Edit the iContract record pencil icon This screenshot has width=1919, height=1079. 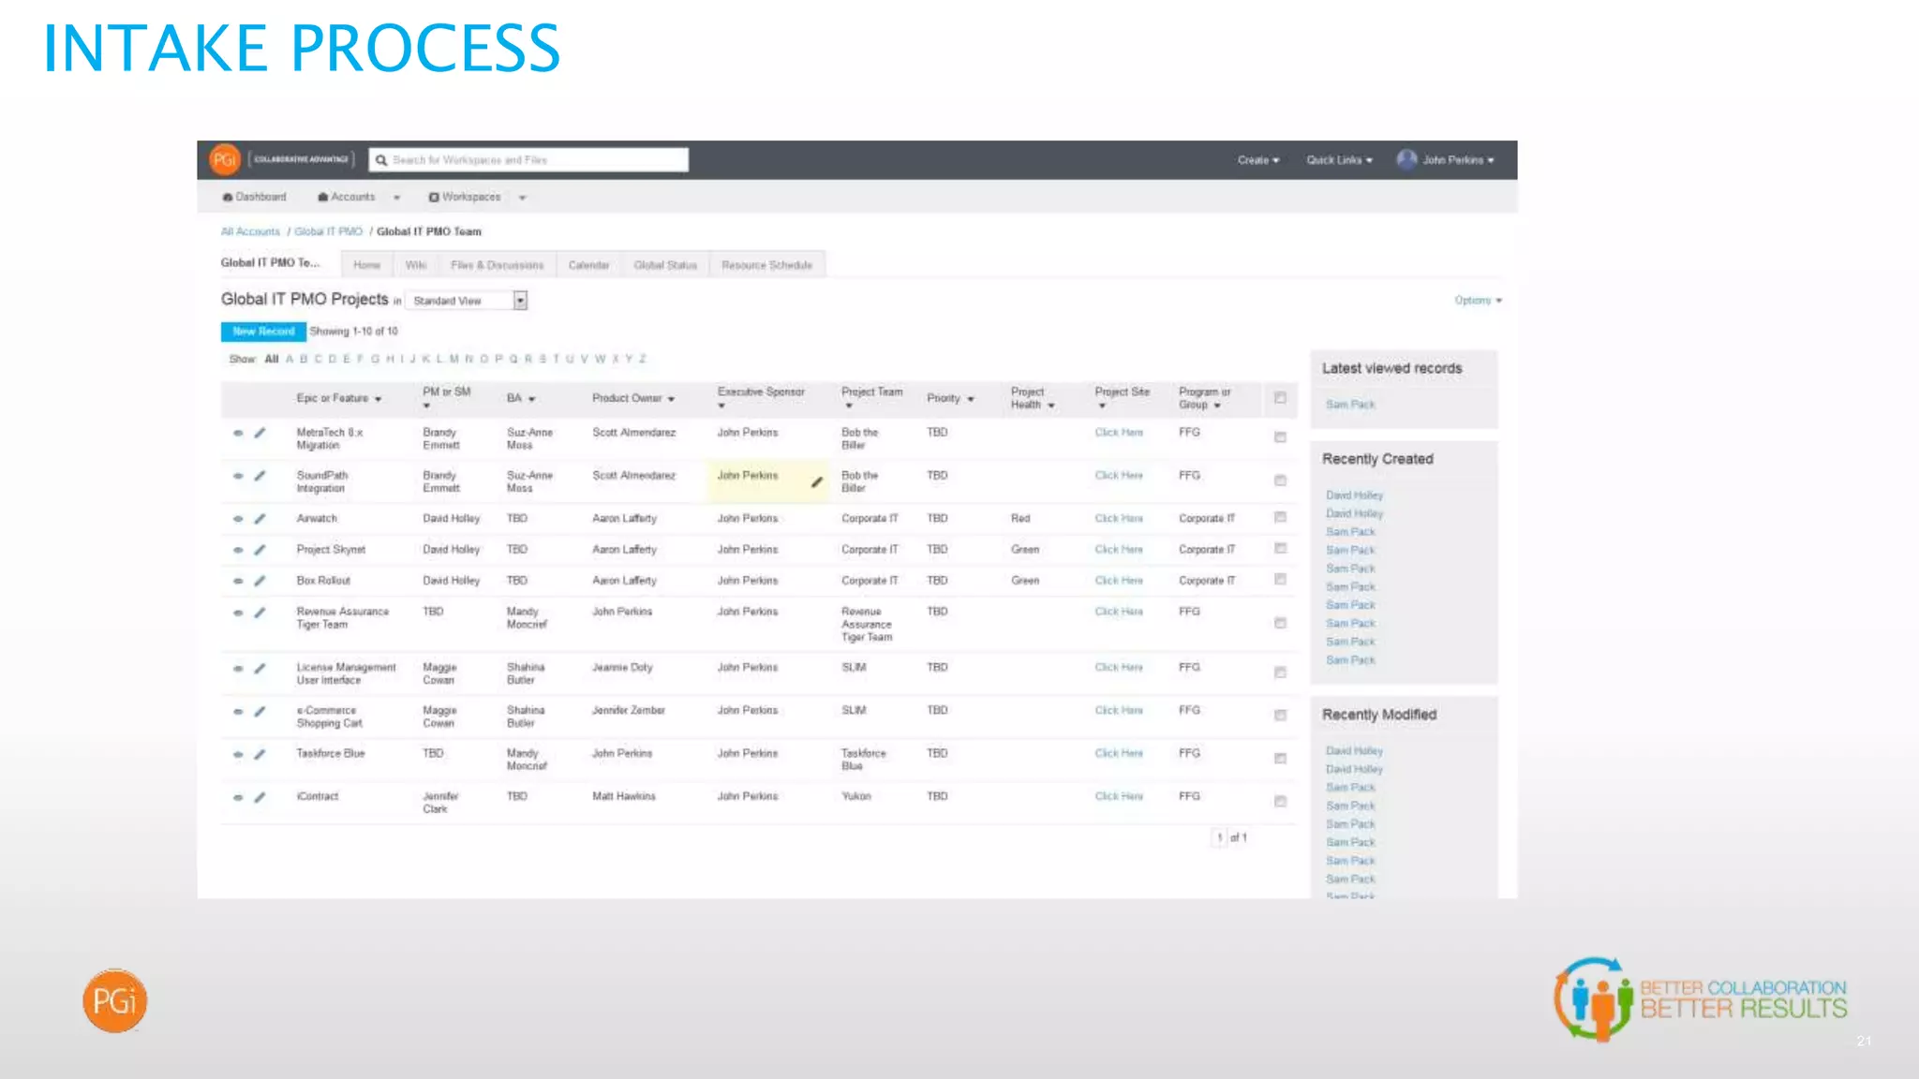[260, 797]
